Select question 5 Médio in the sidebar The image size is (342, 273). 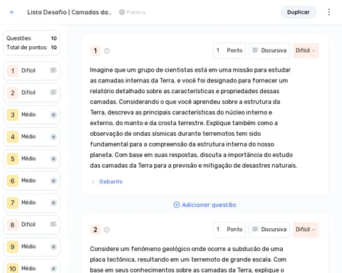(31, 159)
